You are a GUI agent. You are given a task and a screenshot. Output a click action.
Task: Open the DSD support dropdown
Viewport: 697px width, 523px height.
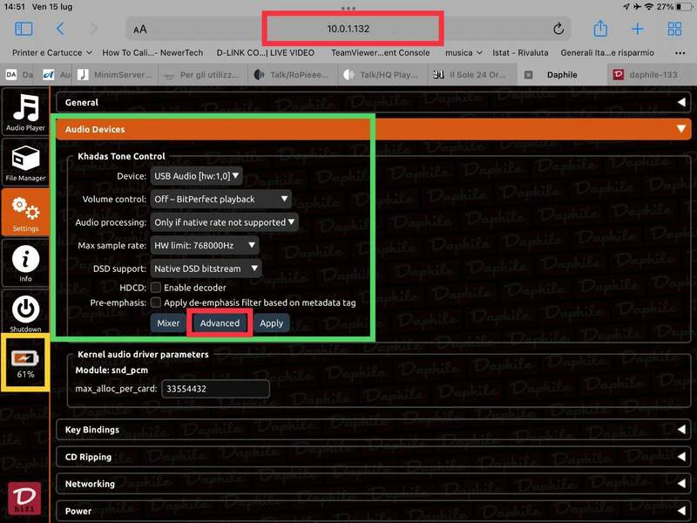coord(206,268)
